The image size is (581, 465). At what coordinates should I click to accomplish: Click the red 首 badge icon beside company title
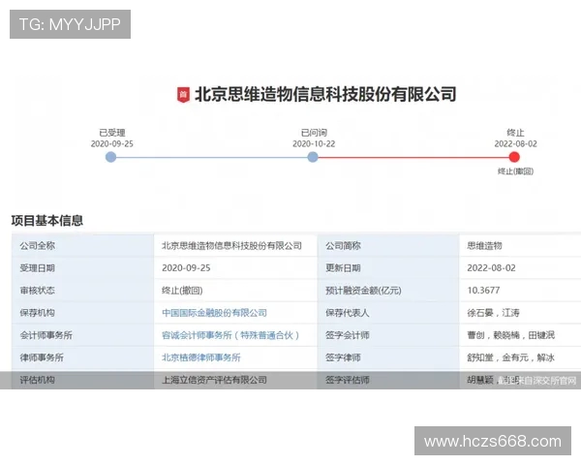[183, 95]
